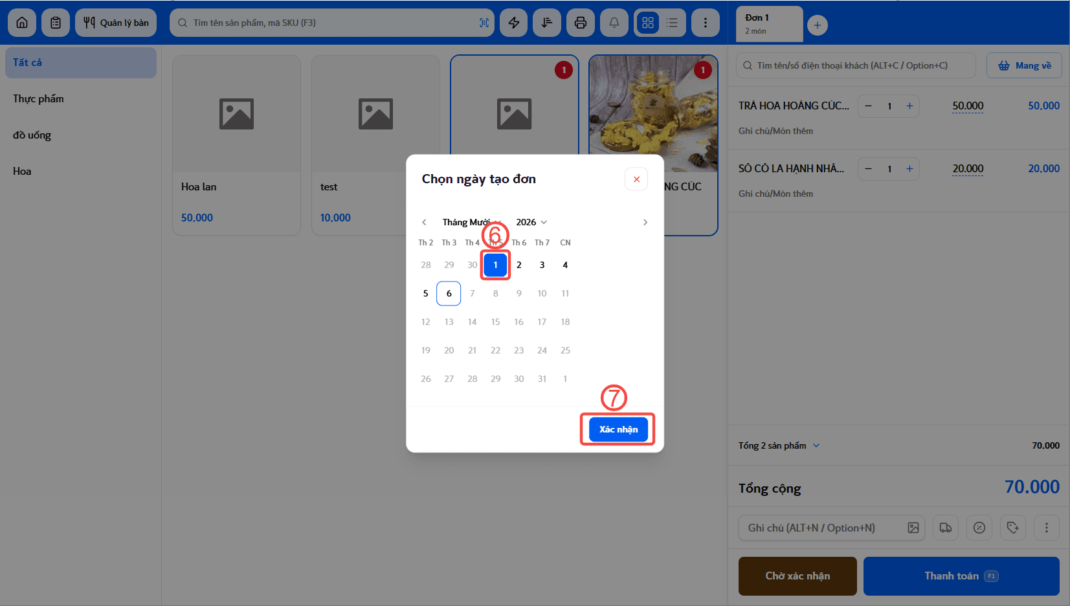Viewport: 1070px width, 606px height.
Task: Click the image attach icon in note field
Action: [913, 528]
